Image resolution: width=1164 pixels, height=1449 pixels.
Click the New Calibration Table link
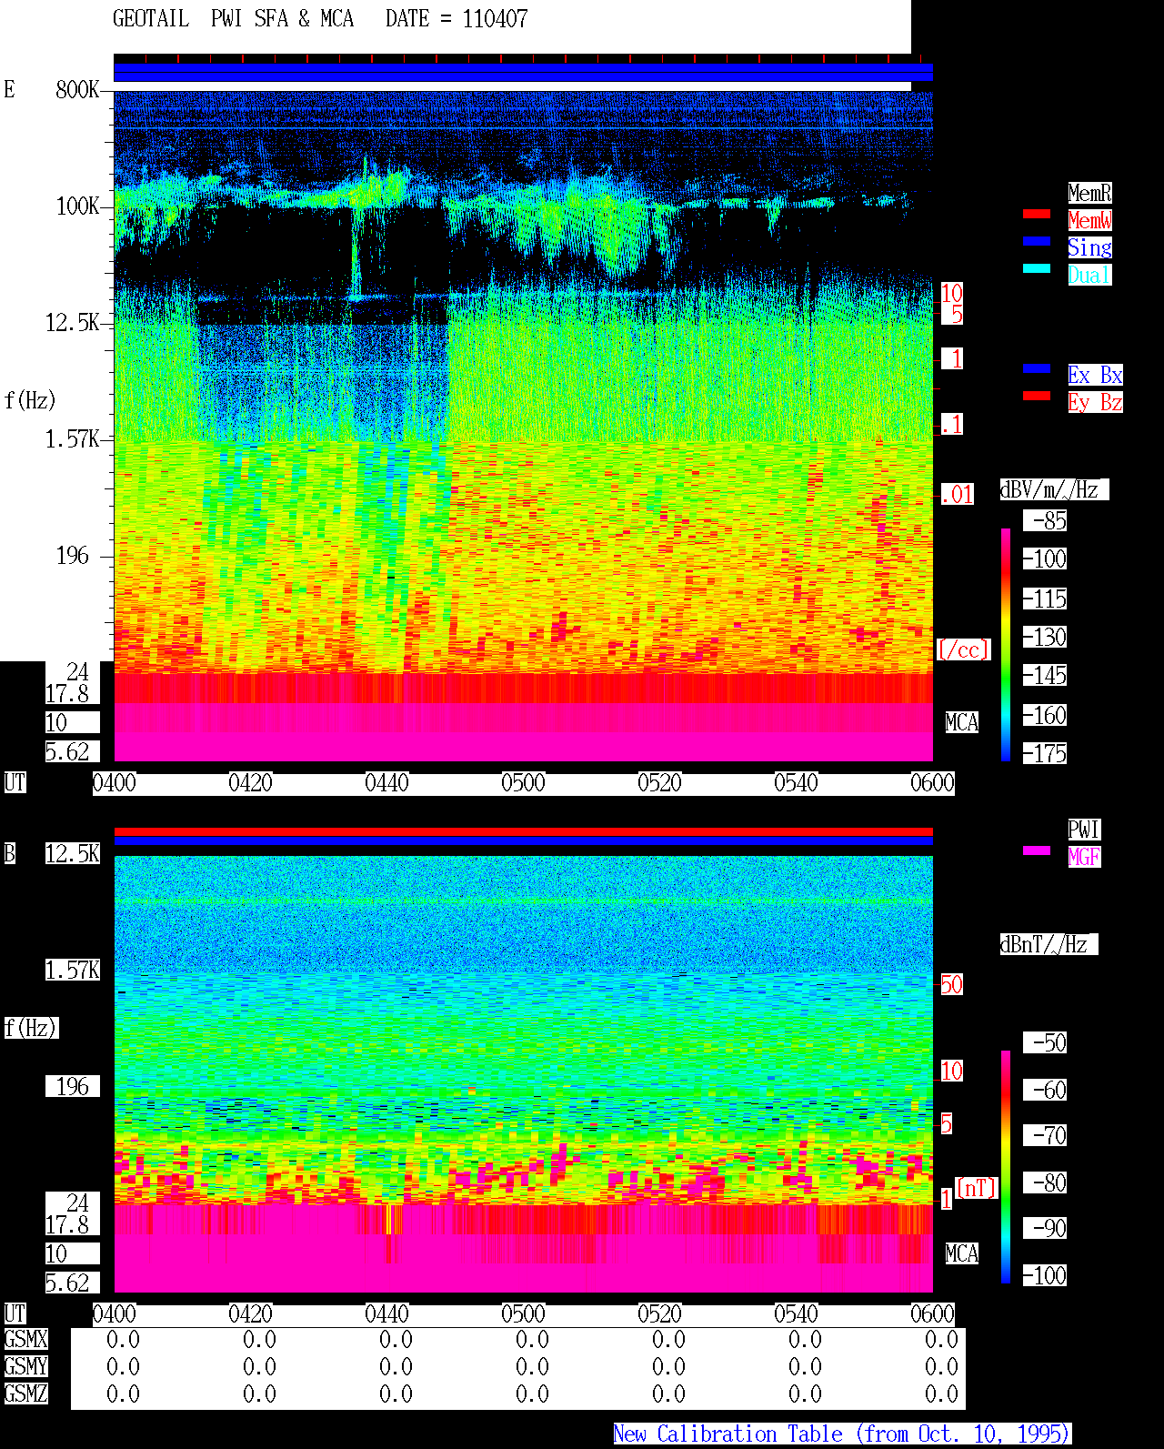pyautogui.click(x=842, y=1434)
